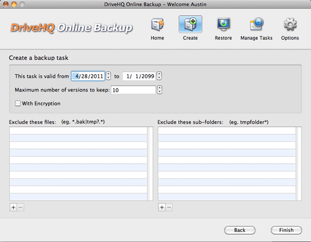This screenshot has width=311, height=242.
Task: Select first row in Exclude these files list
Action: (x=78, y=131)
